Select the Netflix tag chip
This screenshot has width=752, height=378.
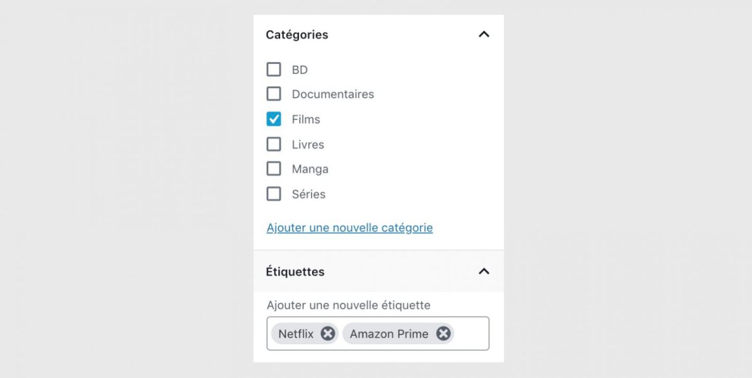pyautogui.click(x=296, y=334)
